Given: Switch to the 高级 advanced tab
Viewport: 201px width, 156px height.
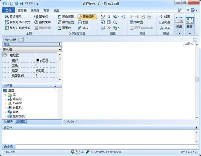Looking at the screenshot, I should [46, 10].
